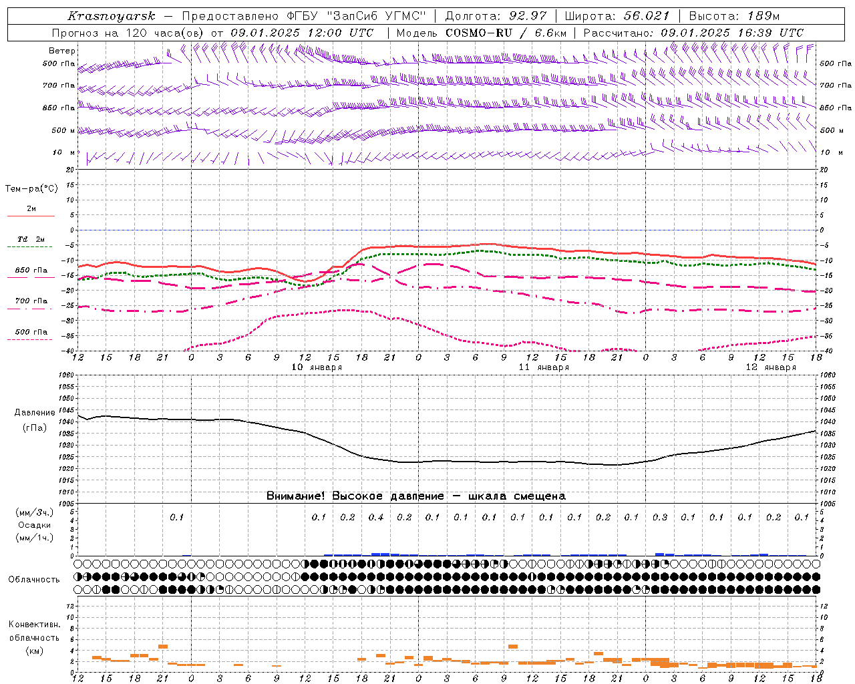Screen dimensions: 855x684
Task: Click the Модель COSMO-RU / 6.6км label
Action: pos(482,33)
